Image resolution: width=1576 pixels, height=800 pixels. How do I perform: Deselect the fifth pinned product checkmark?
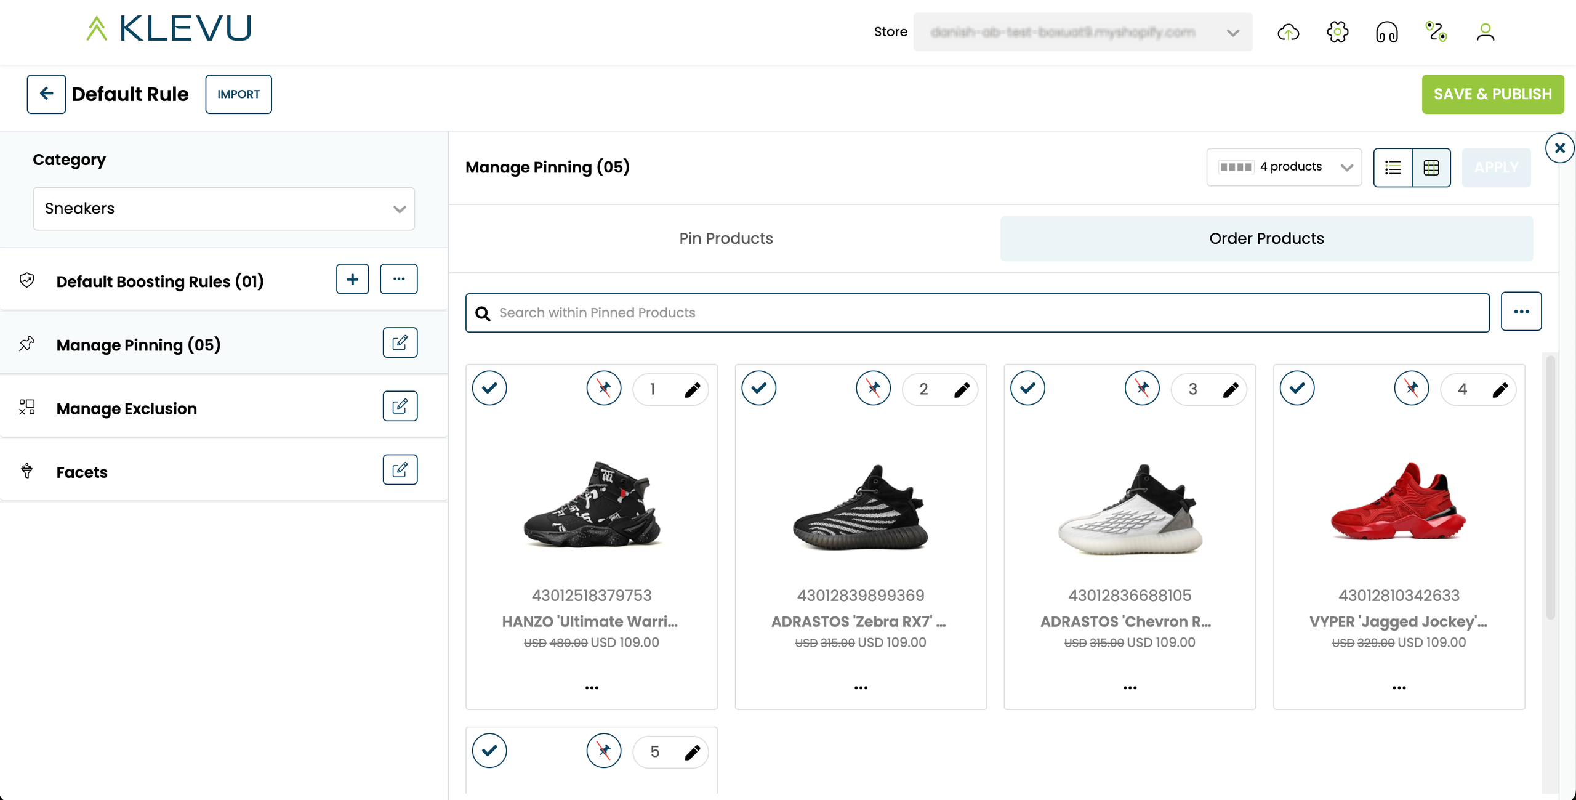point(489,751)
